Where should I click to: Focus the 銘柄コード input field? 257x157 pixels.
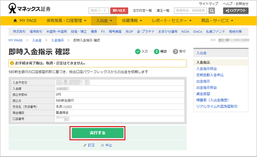click(99, 11)
